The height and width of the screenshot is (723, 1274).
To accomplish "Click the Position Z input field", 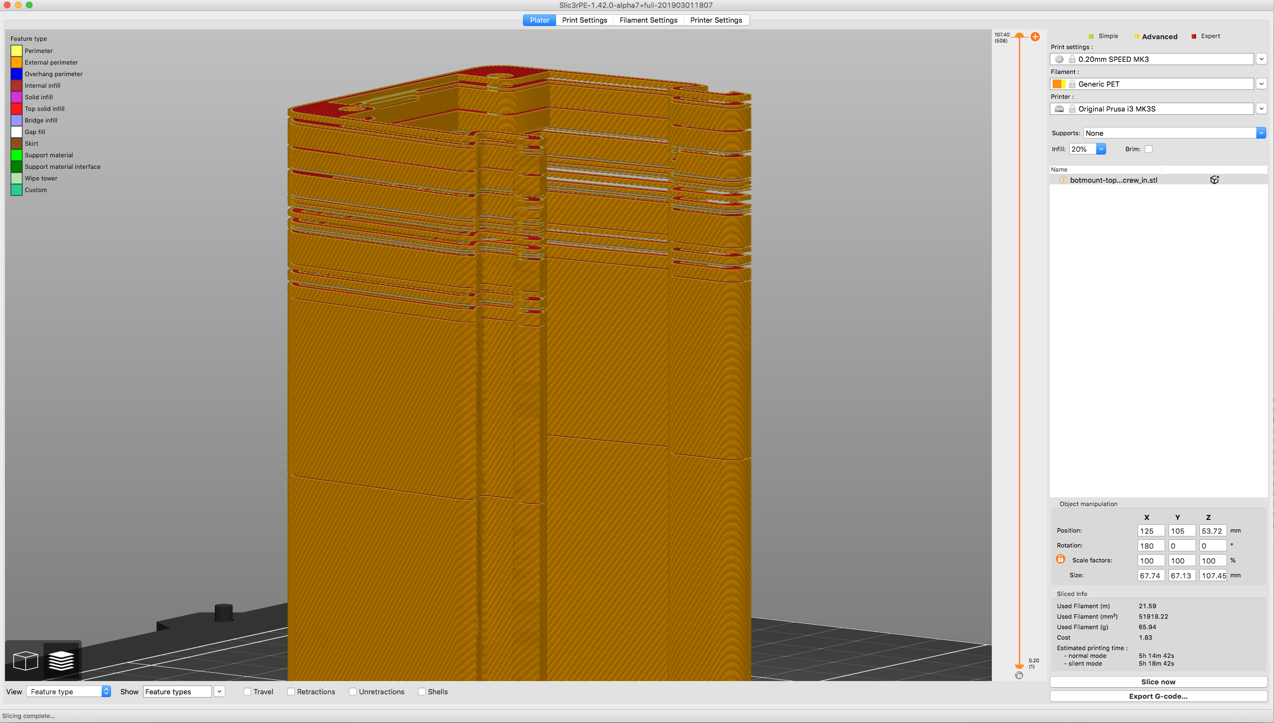I will pyautogui.click(x=1213, y=531).
